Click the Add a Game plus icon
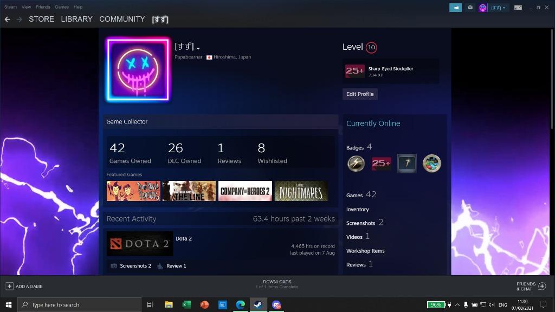The height and width of the screenshot is (312, 555). (x=9, y=286)
